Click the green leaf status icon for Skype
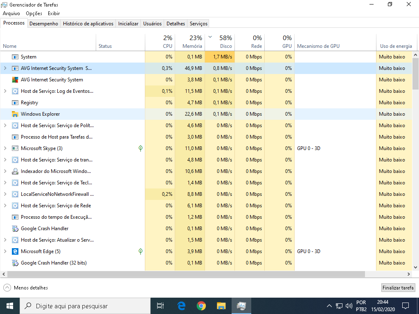This screenshot has width=419, height=314. point(141,148)
